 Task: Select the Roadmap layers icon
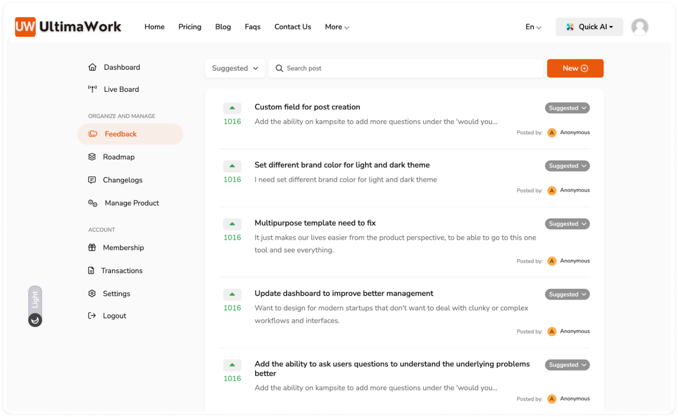pos(92,157)
